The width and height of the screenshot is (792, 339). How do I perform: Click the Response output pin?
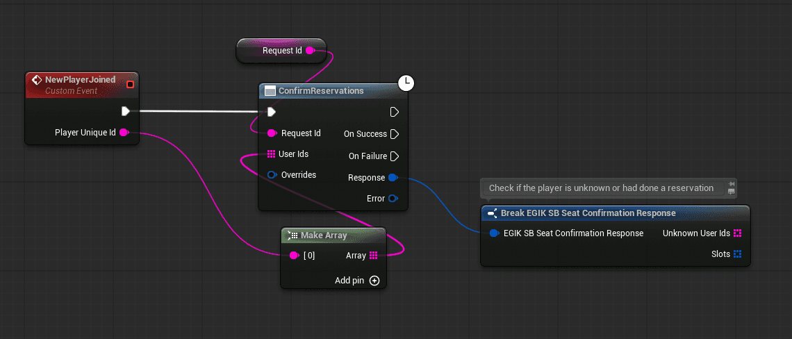pyautogui.click(x=393, y=178)
